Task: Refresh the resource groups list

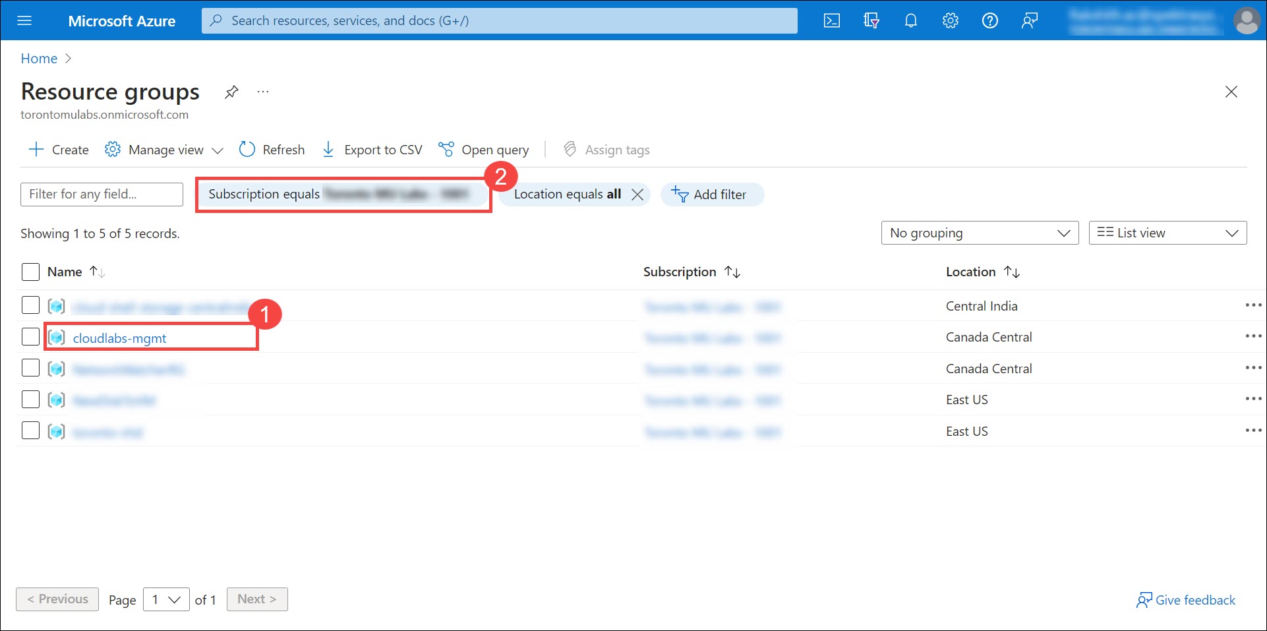Action: click(x=272, y=150)
